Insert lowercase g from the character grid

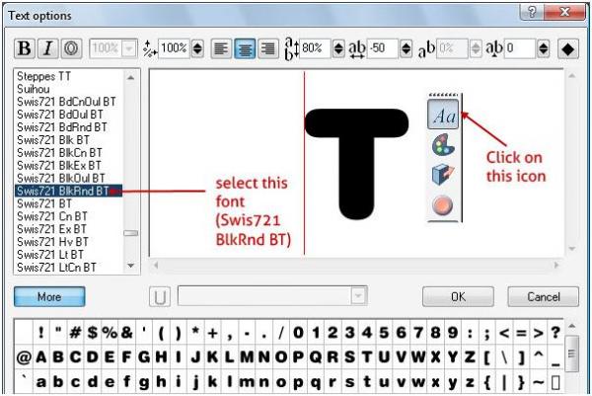pyautogui.click(x=144, y=382)
